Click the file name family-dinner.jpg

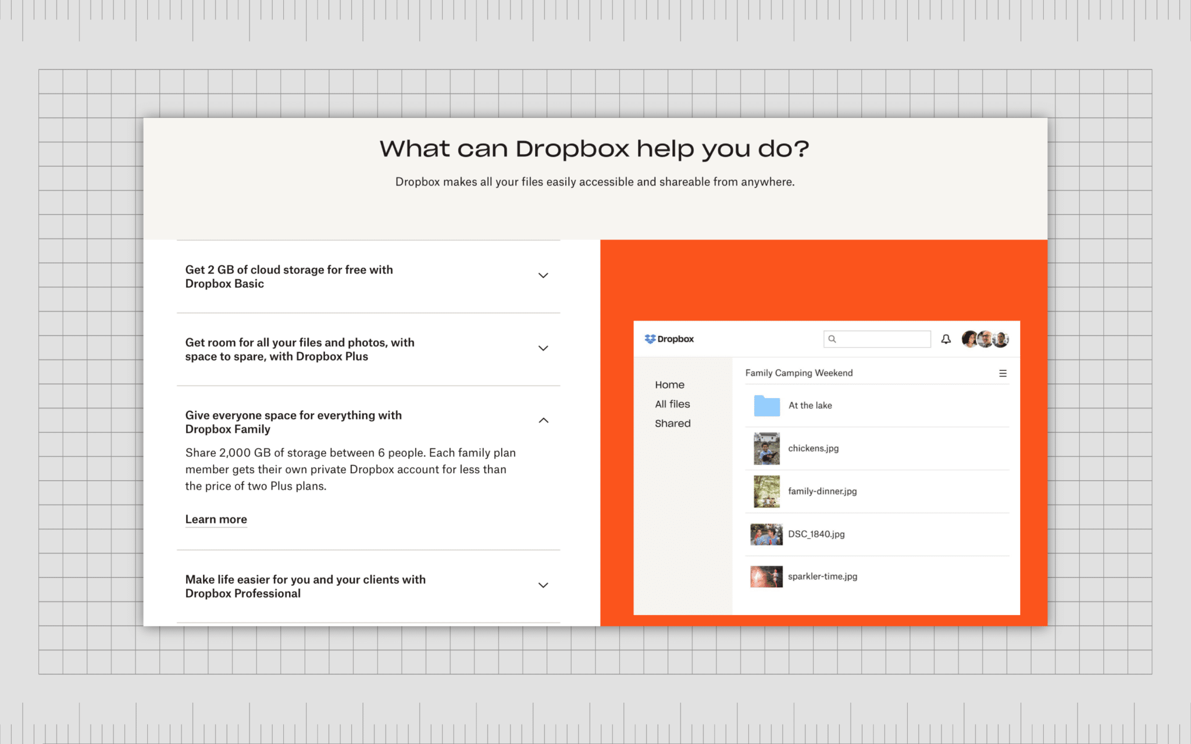pyautogui.click(x=822, y=491)
